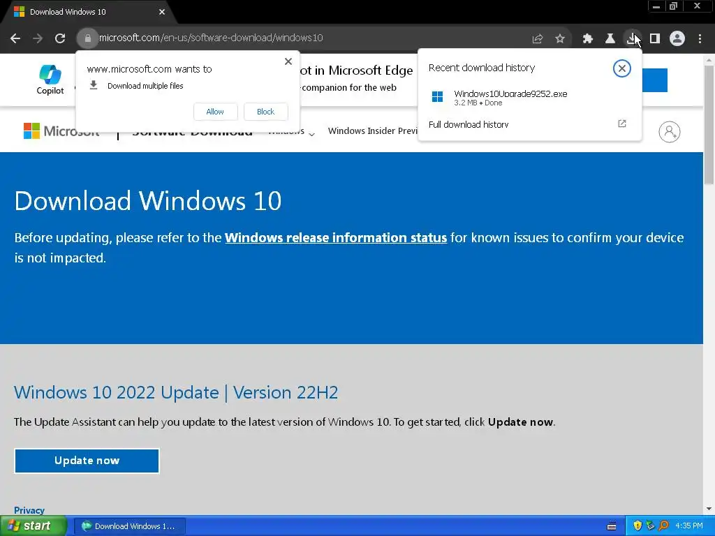Click the Windows logo file icon

point(437,96)
